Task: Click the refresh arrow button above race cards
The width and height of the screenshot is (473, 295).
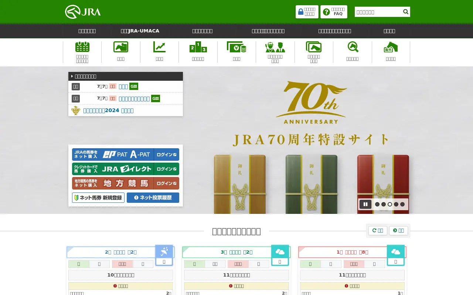Action: (x=378, y=230)
